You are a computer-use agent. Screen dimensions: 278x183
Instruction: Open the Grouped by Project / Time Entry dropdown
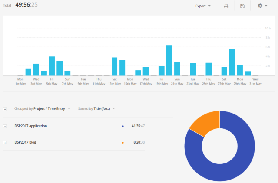[42, 109]
